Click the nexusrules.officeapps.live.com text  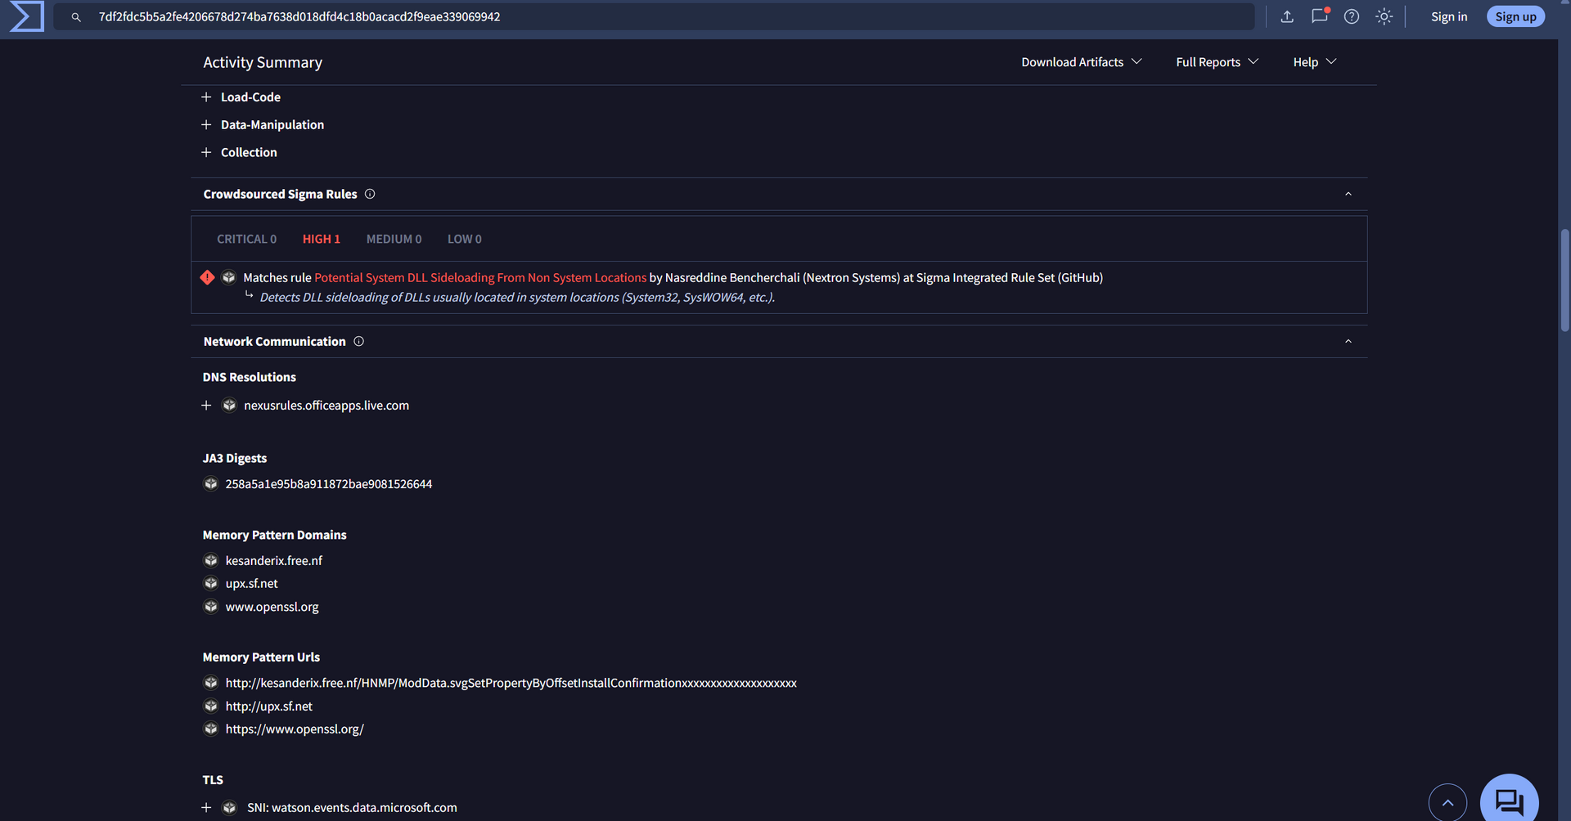coord(326,405)
